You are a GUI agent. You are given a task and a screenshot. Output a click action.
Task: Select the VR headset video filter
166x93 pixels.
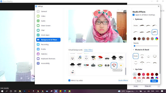point(93,65)
